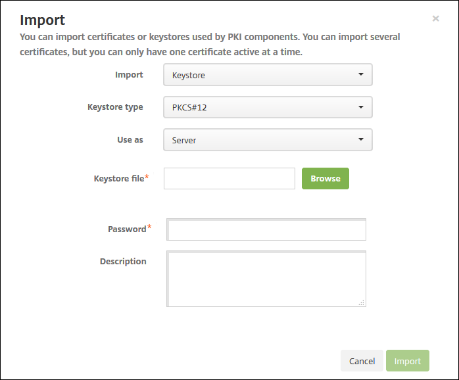Click the Keystore file label
Viewport: 459px width, 380px height.
tap(118, 178)
